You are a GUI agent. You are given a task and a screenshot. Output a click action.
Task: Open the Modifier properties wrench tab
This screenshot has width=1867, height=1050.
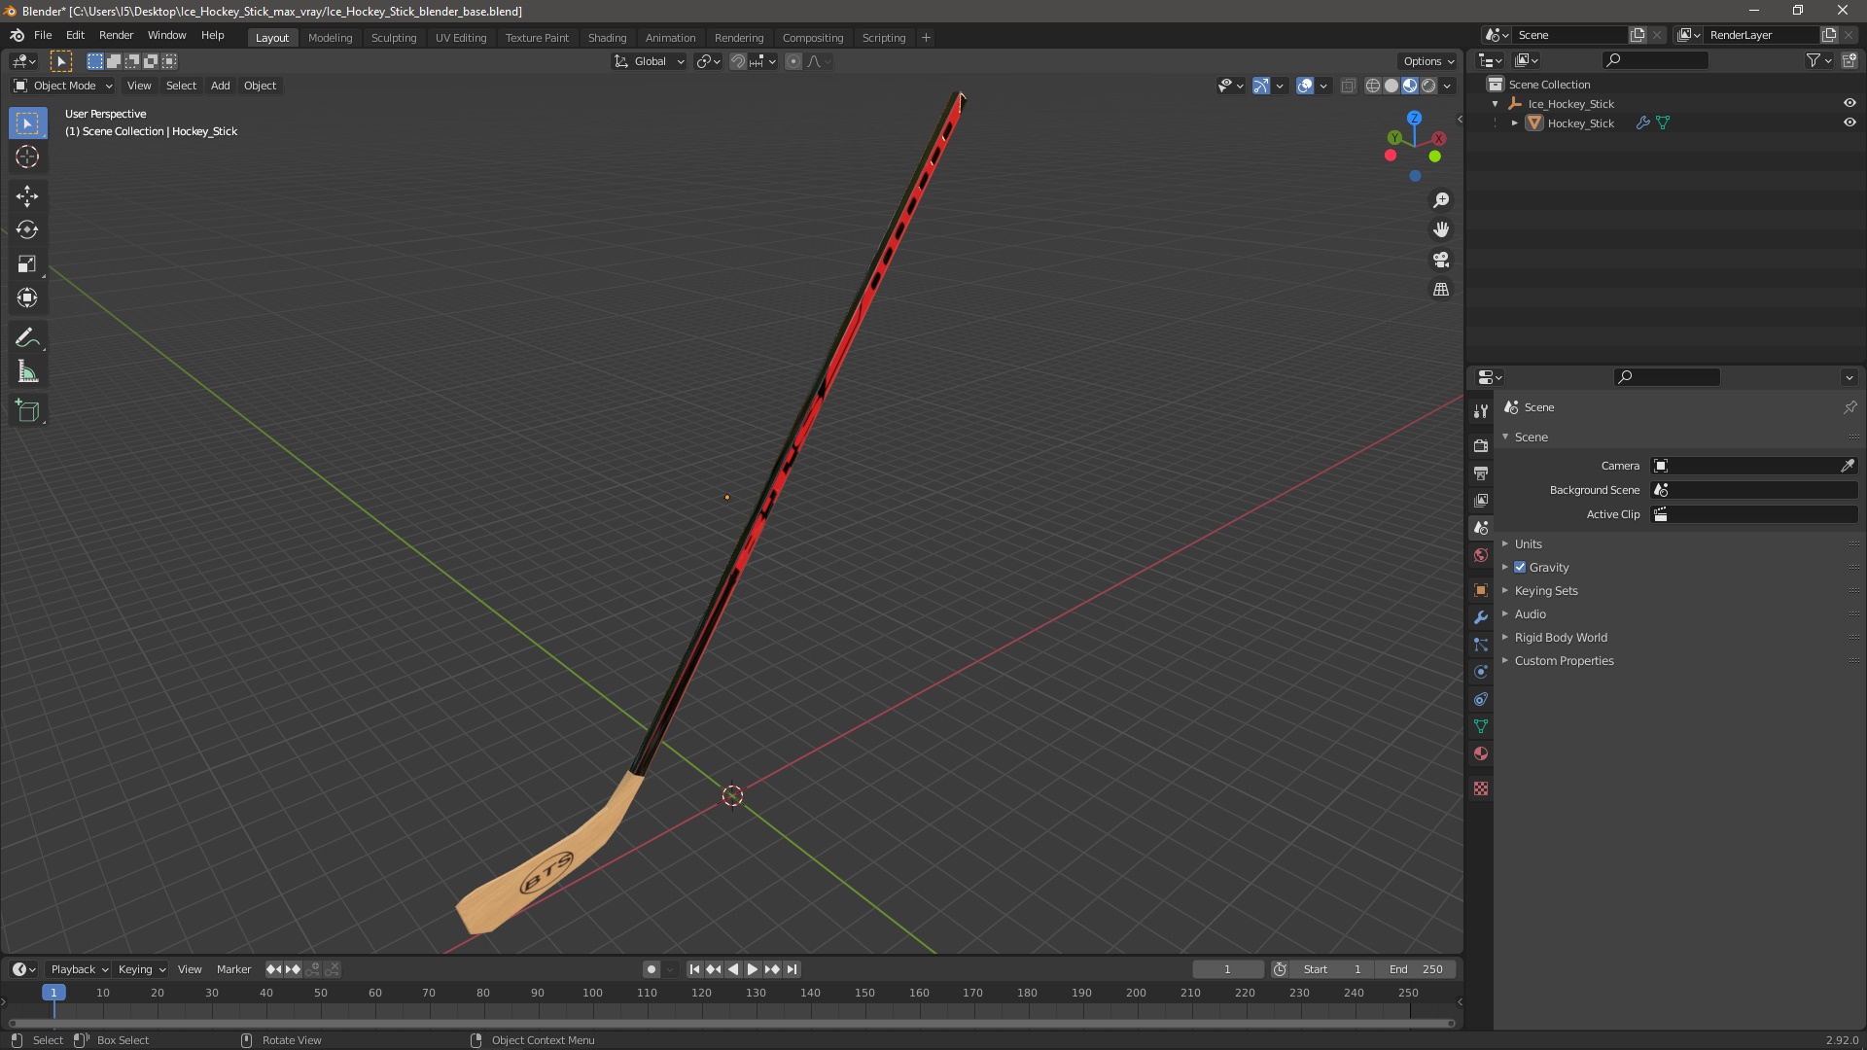[x=1481, y=618]
